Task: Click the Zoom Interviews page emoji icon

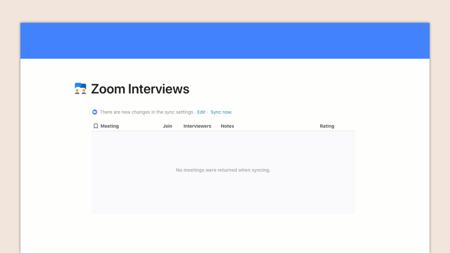Action: point(80,89)
